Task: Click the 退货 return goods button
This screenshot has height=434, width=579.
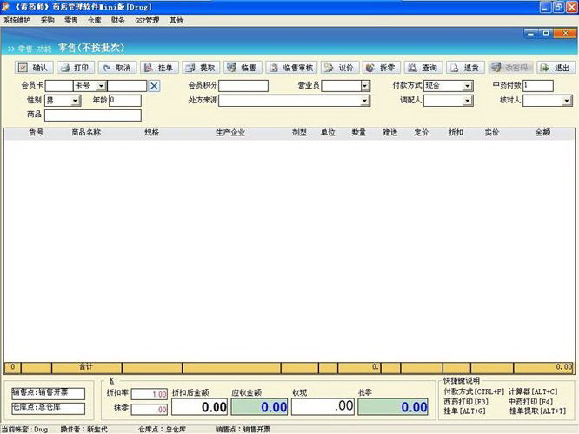Action: click(465, 68)
